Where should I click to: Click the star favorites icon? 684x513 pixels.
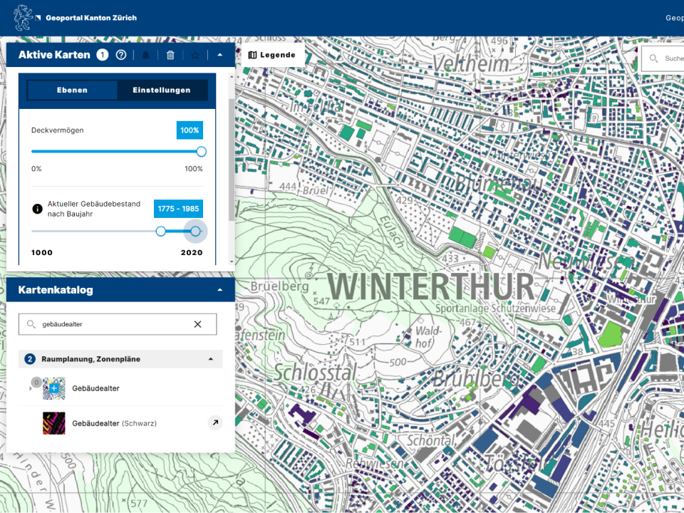click(x=195, y=55)
